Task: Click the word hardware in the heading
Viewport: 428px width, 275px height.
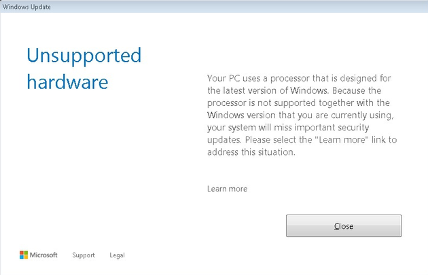Action: pyautogui.click(x=67, y=82)
